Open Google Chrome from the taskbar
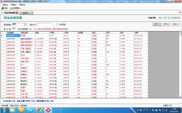This screenshot has width=182, height=113. (x=39, y=110)
